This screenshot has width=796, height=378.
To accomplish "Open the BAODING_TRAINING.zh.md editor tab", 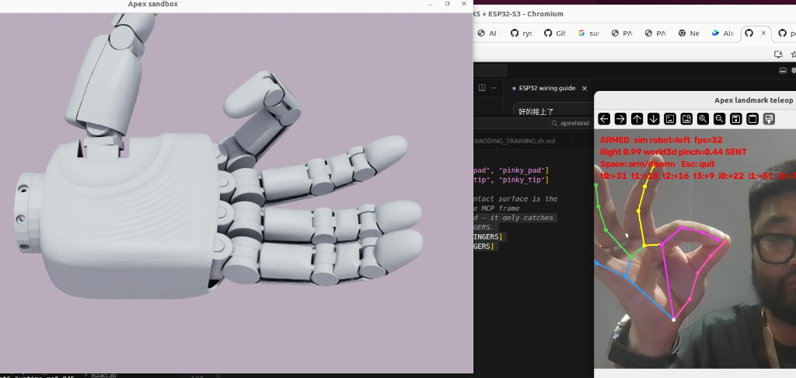I will pyautogui.click(x=515, y=141).
